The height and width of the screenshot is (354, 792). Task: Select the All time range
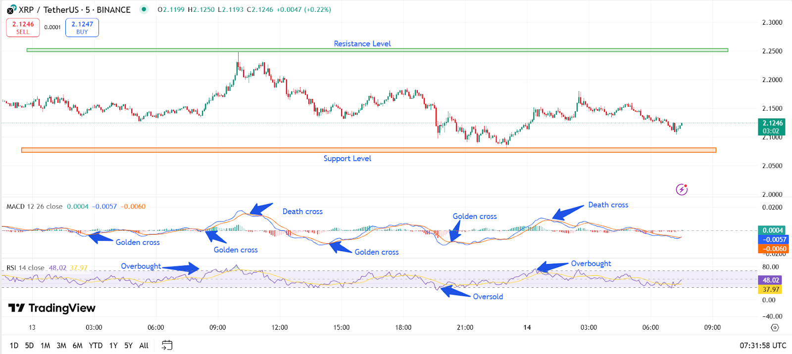(x=144, y=346)
